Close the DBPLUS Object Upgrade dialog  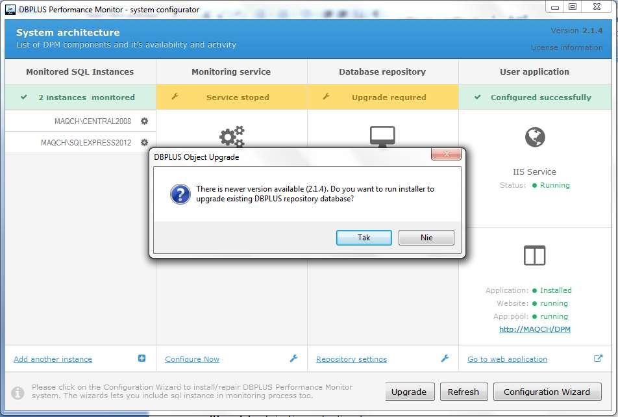click(x=446, y=154)
